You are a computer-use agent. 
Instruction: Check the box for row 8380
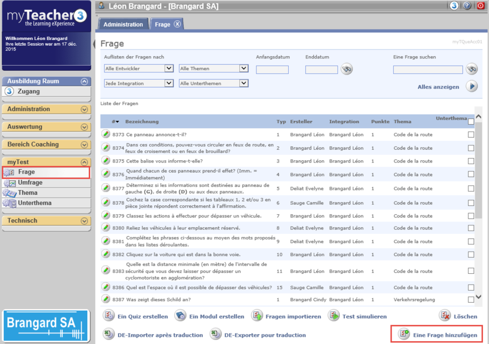tap(471, 228)
